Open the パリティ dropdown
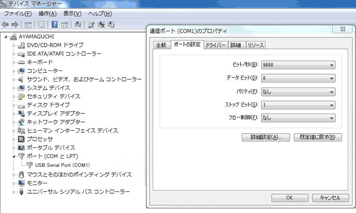This screenshot has height=213, width=356. click(298, 92)
